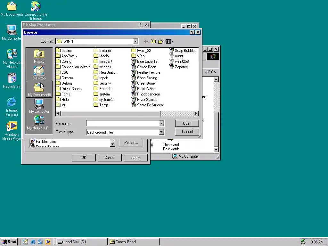Viewport: 328px width, 246px height.
Task: Expand the Look in dropdown
Action: point(135,41)
